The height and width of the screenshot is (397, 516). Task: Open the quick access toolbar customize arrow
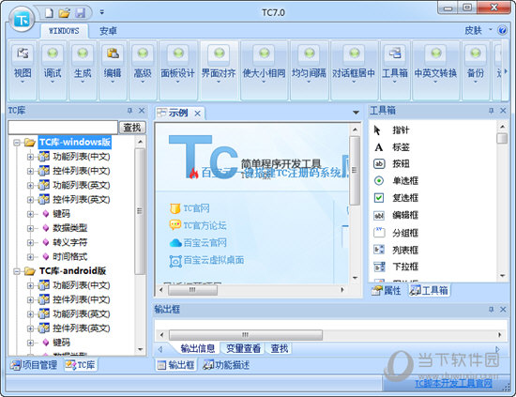click(101, 12)
